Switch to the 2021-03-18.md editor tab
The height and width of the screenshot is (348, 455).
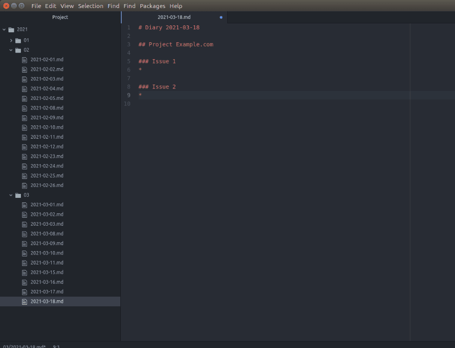point(174,17)
